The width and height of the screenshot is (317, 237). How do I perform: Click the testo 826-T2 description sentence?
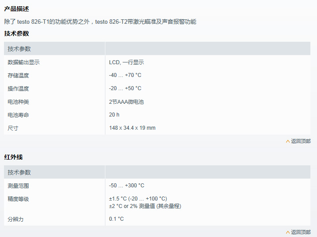(100, 22)
